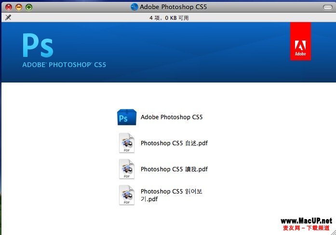Close the window with the red button
The width and height of the screenshot is (336, 235).
click(9, 7)
